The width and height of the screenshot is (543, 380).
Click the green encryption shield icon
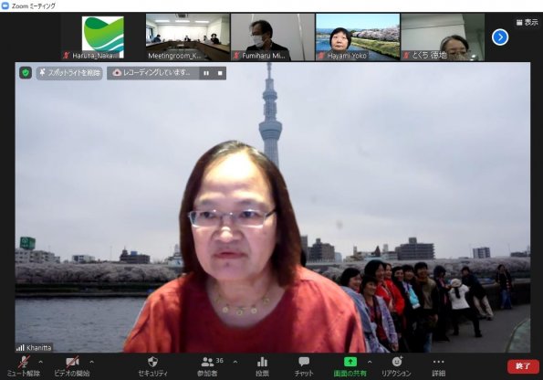(x=26, y=73)
